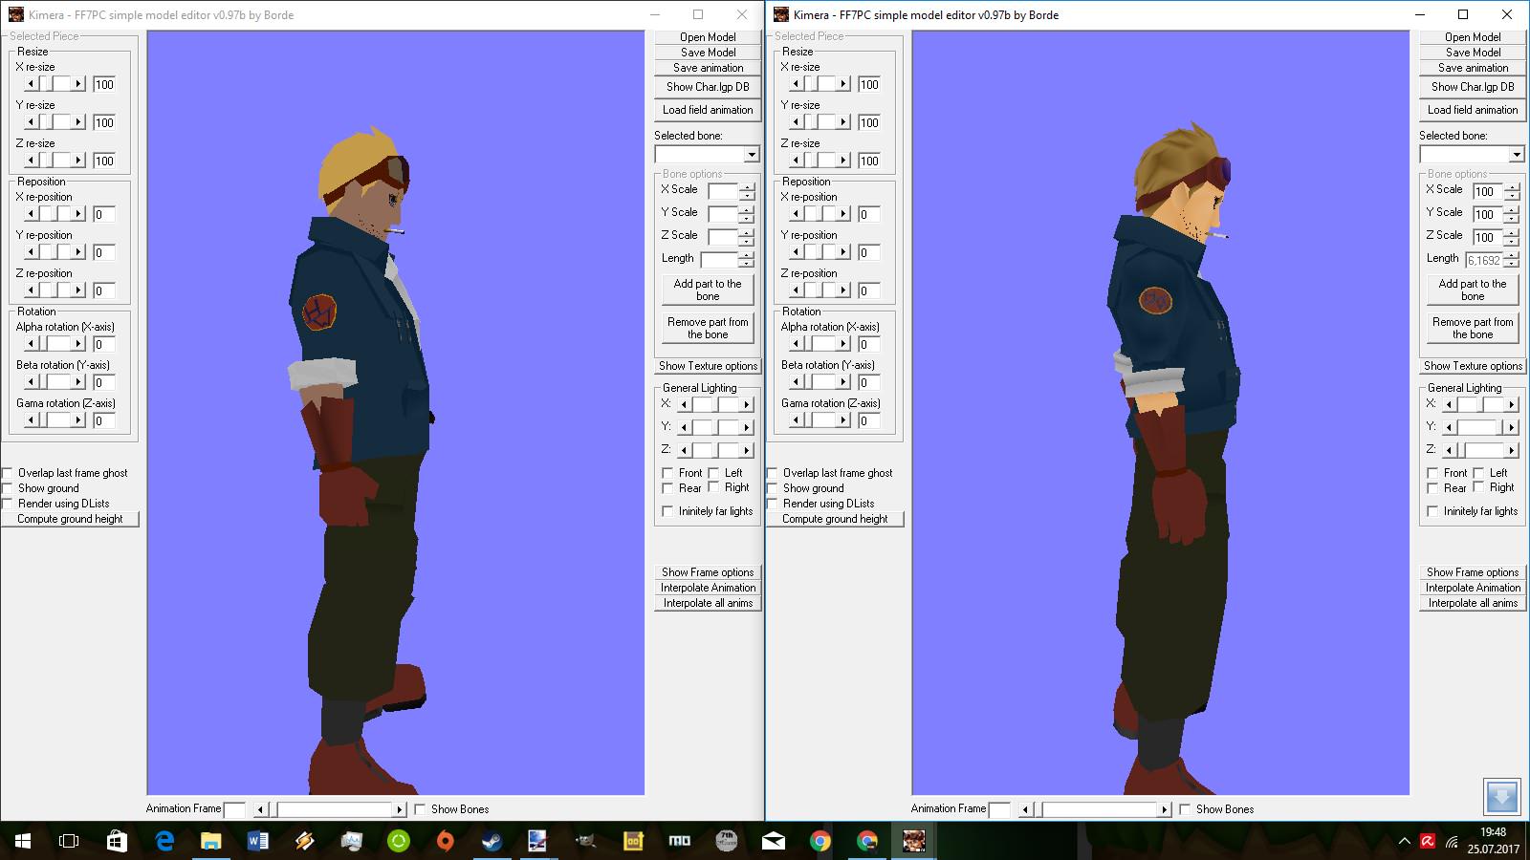The height and width of the screenshot is (860, 1530).
Task: Open the network Wi-Fi tray icon
Action: click(x=1453, y=842)
